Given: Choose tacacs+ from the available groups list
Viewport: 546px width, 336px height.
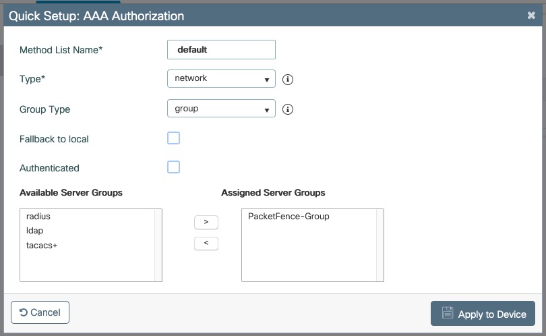Looking at the screenshot, I should (x=42, y=246).
